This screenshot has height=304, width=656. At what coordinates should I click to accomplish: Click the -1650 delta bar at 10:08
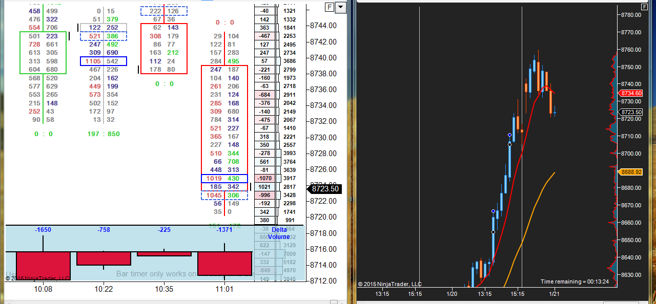pyautogui.click(x=43, y=265)
